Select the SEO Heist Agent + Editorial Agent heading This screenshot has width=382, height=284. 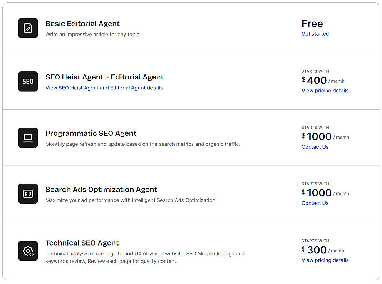pyautogui.click(x=105, y=77)
